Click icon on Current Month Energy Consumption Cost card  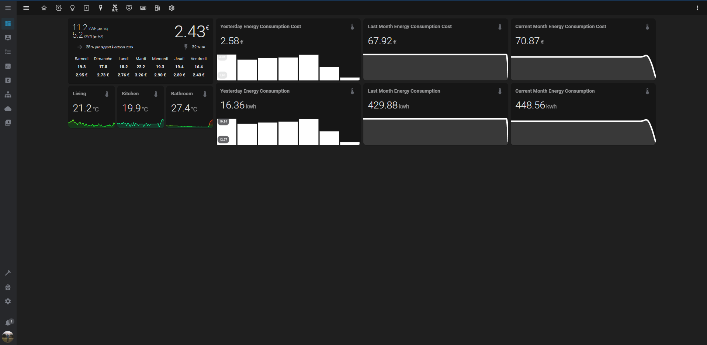[647, 27]
